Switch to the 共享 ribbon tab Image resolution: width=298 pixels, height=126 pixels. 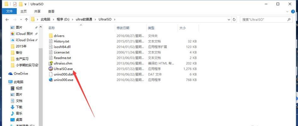37,11
